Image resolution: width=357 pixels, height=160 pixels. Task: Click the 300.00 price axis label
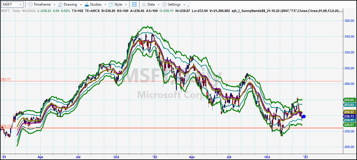pyautogui.click(x=349, y=68)
